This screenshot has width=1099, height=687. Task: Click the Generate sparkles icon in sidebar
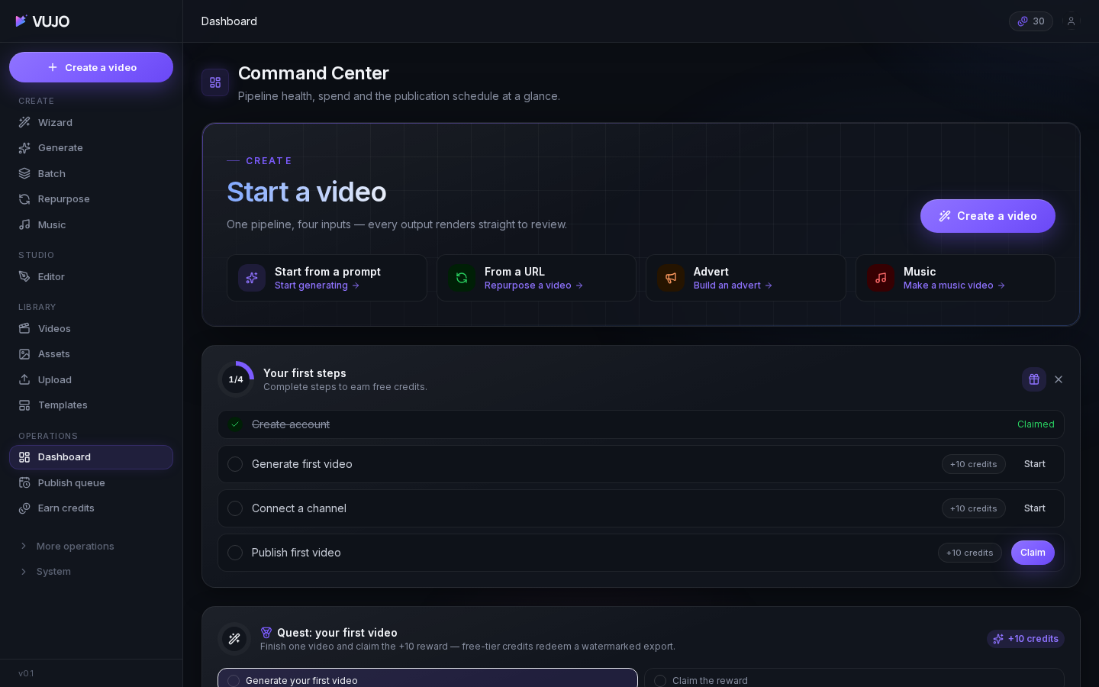coord(24,148)
